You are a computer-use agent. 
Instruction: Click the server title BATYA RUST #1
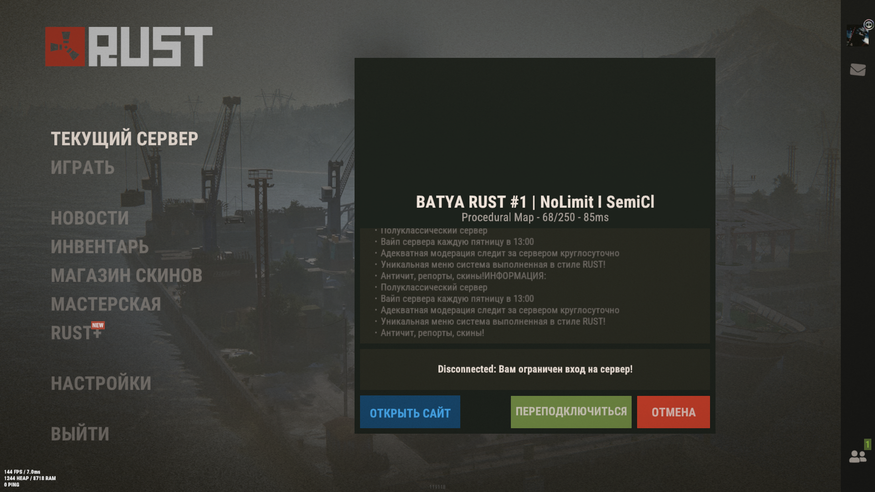pos(535,202)
